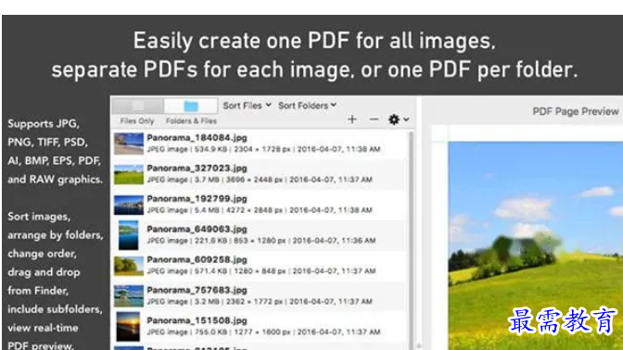
Task: Switch to Files Only list view
Action: 137,106
